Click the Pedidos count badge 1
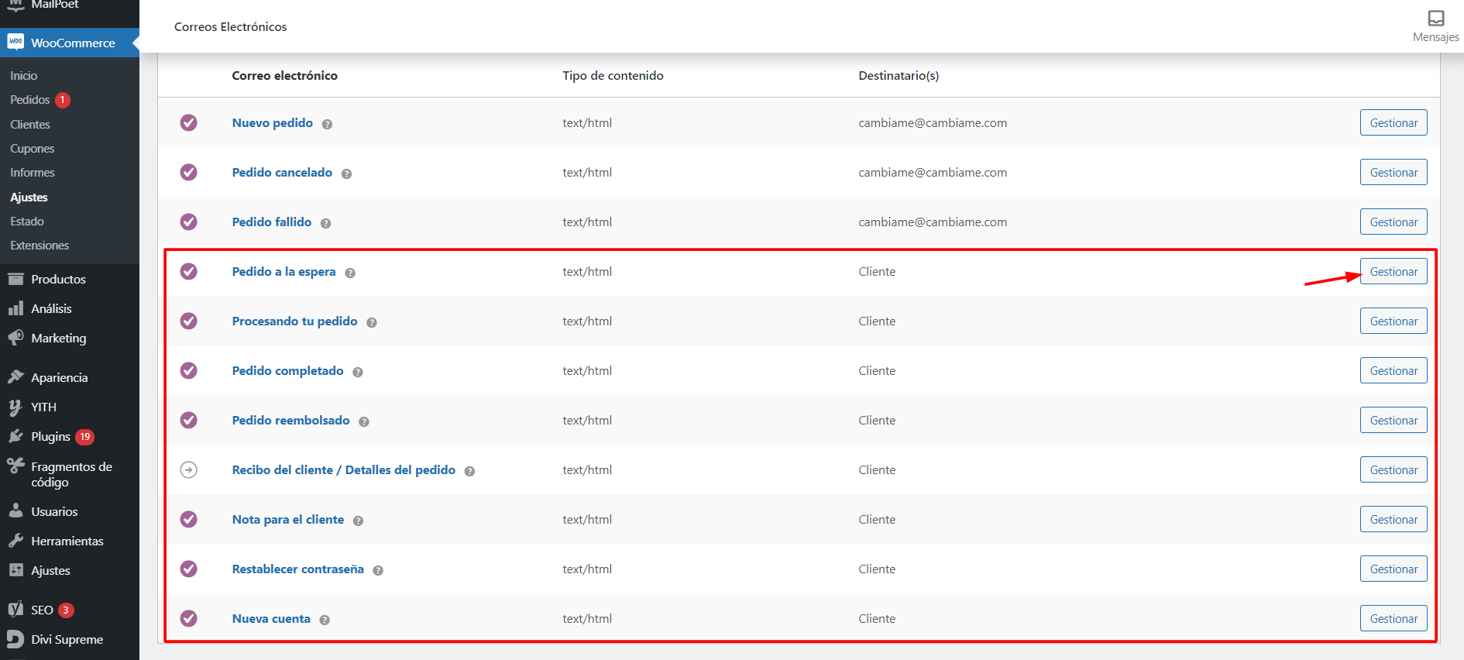This screenshot has width=1464, height=660. click(63, 100)
